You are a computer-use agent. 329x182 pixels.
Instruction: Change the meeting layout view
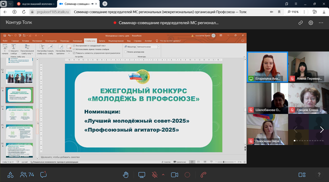tap(302, 175)
